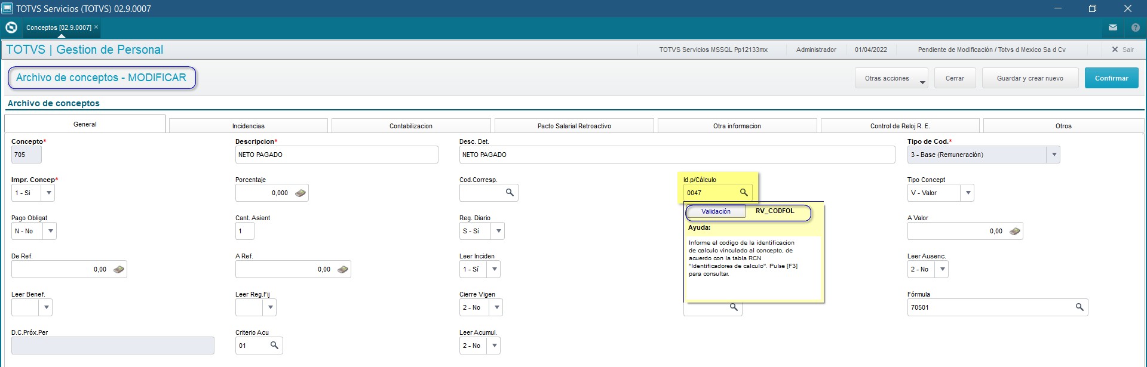Click the calculator icon next to Porcentaje

[300, 193]
